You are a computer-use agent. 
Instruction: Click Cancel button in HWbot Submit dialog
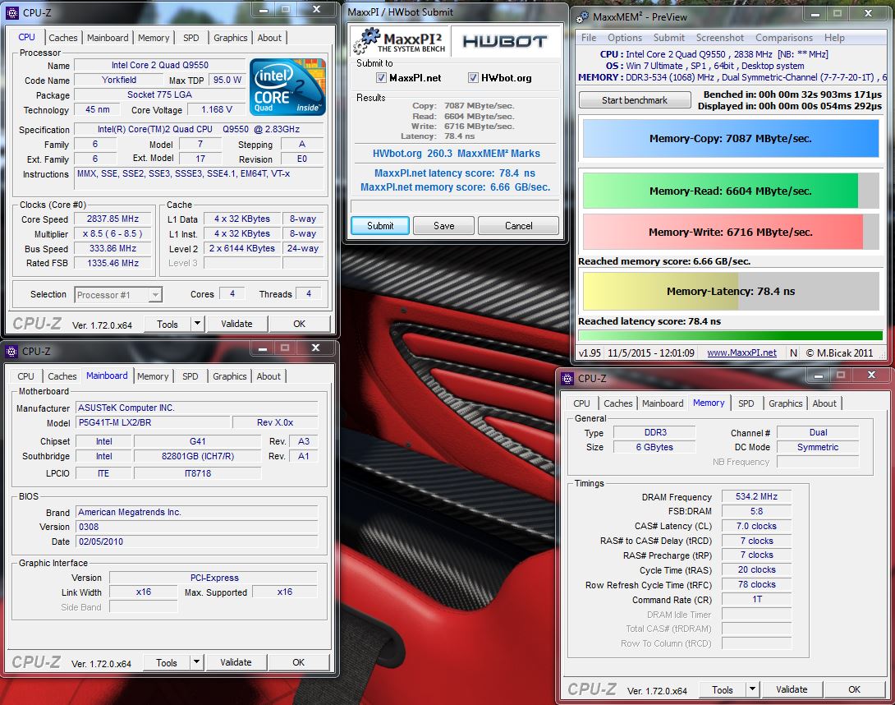pos(518,226)
